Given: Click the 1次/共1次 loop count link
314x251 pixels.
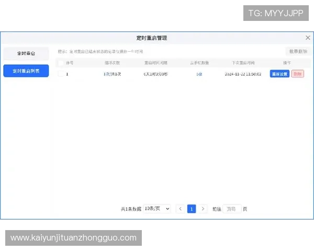Looking at the screenshot, I should [112, 74].
